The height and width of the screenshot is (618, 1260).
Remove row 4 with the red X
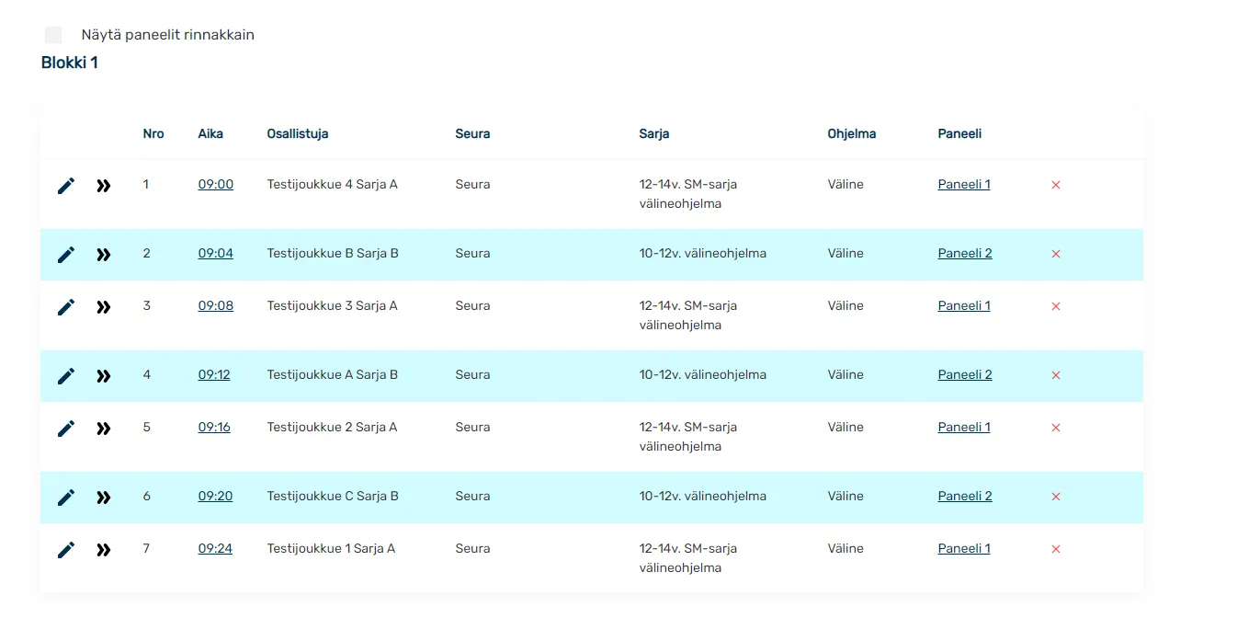coord(1056,375)
